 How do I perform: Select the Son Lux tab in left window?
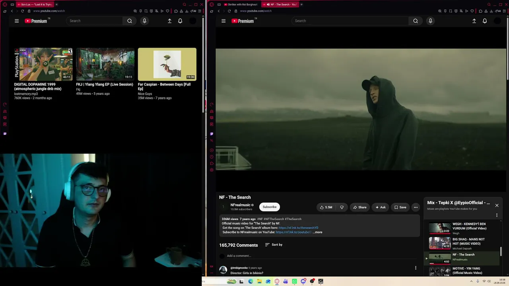click(x=34, y=4)
